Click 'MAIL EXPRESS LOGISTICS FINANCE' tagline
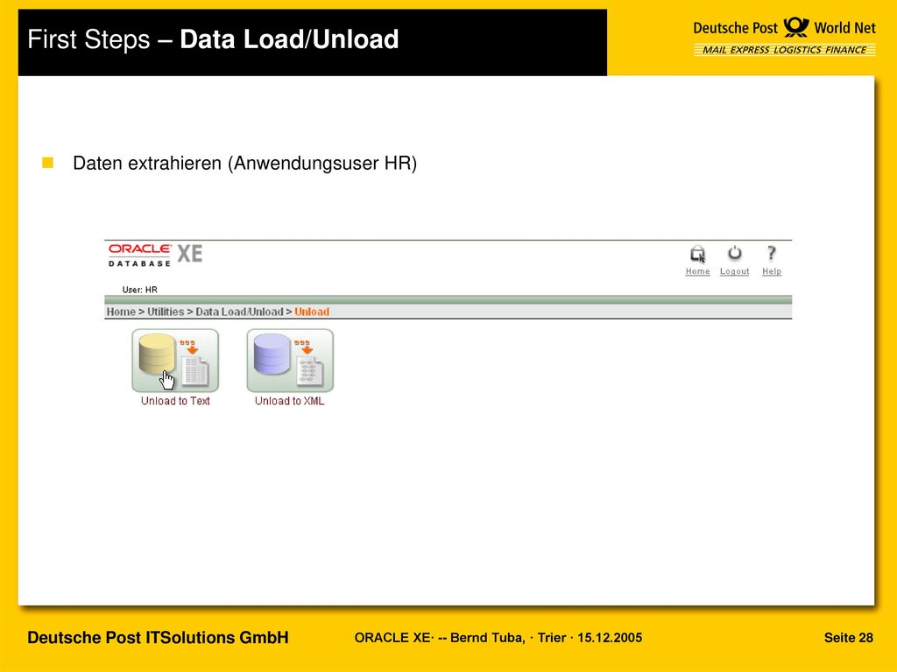 tap(784, 50)
